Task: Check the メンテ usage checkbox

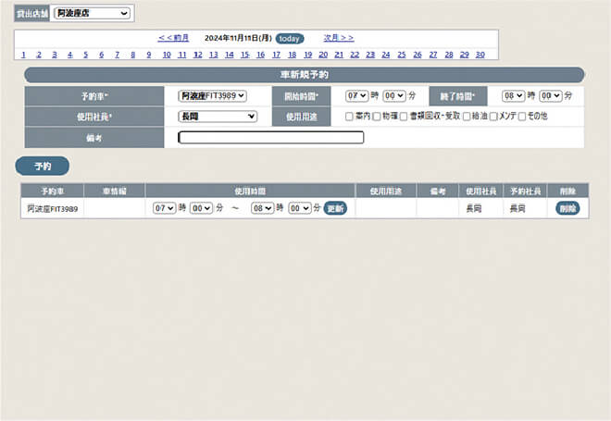Action: tap(493, 117)
